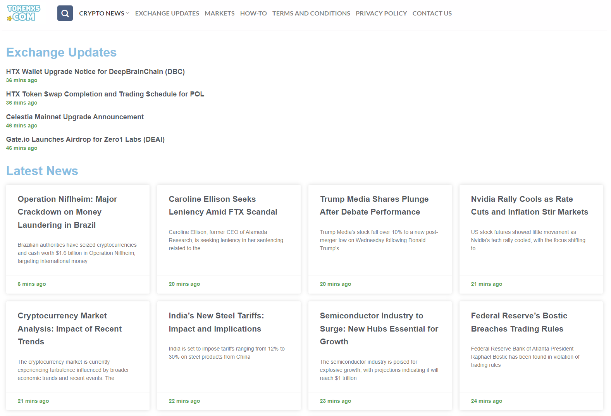This screenshot has width=611, height=416.
Task: Open the Markets menu item
Action: coord(220,13)
